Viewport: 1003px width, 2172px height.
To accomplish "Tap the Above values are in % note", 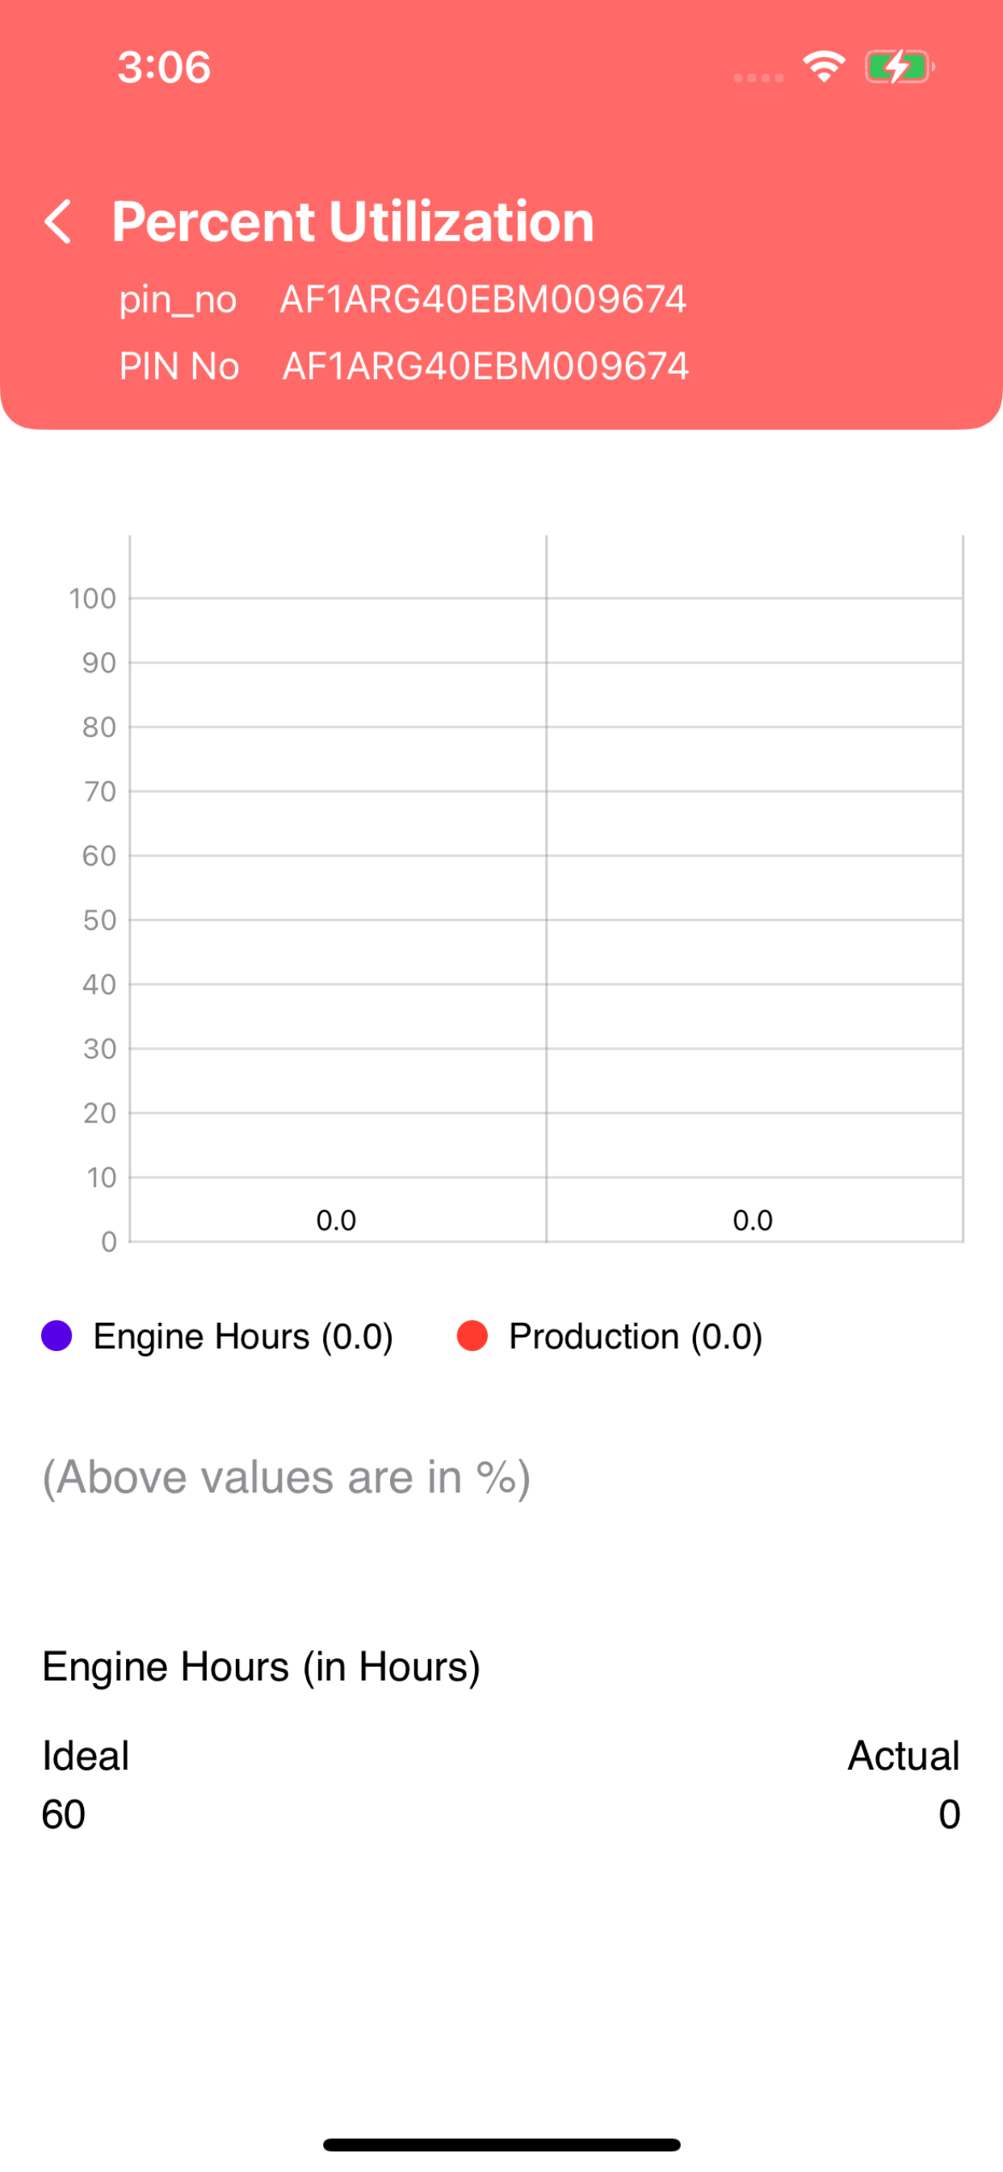I will (x=287, y=1477).
